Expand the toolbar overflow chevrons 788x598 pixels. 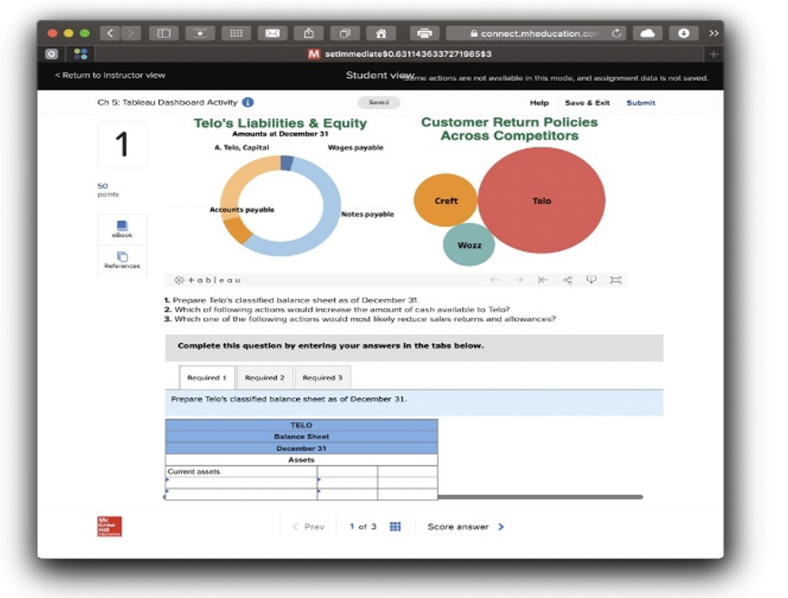pyautogui.click(x=714, y=34)
